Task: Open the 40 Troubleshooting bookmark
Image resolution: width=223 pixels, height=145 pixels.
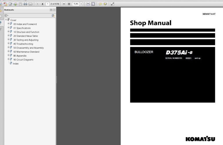Action: 23,44
